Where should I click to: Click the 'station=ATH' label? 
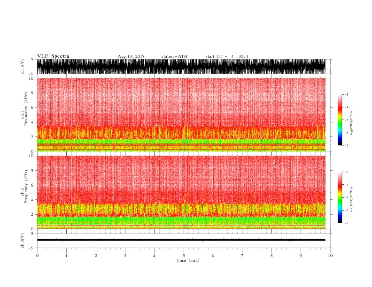point(174,56)
